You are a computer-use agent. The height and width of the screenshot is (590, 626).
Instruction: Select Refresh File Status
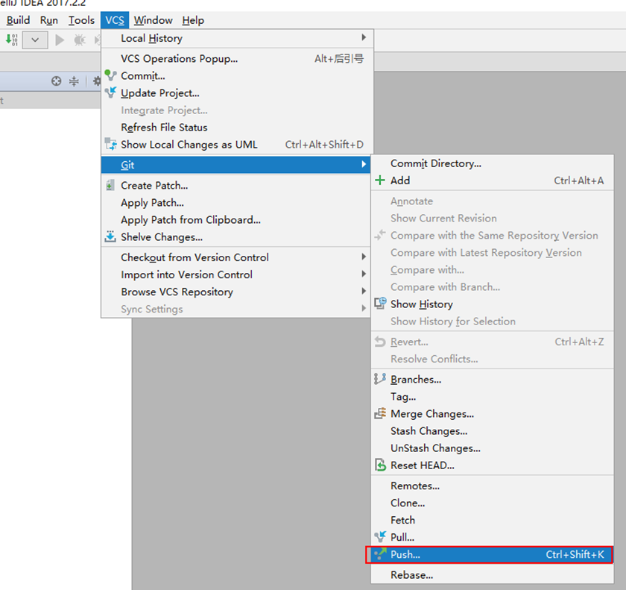tap(237, 128)
